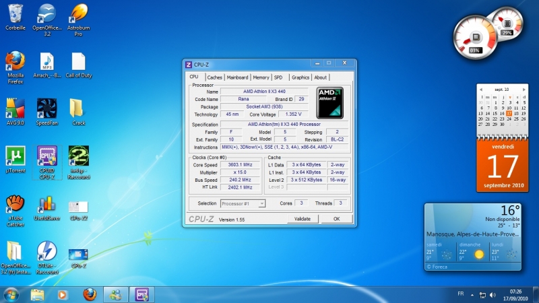539x303 pixels.
Task: Open the network tray icon
Action: click(482, 295)
